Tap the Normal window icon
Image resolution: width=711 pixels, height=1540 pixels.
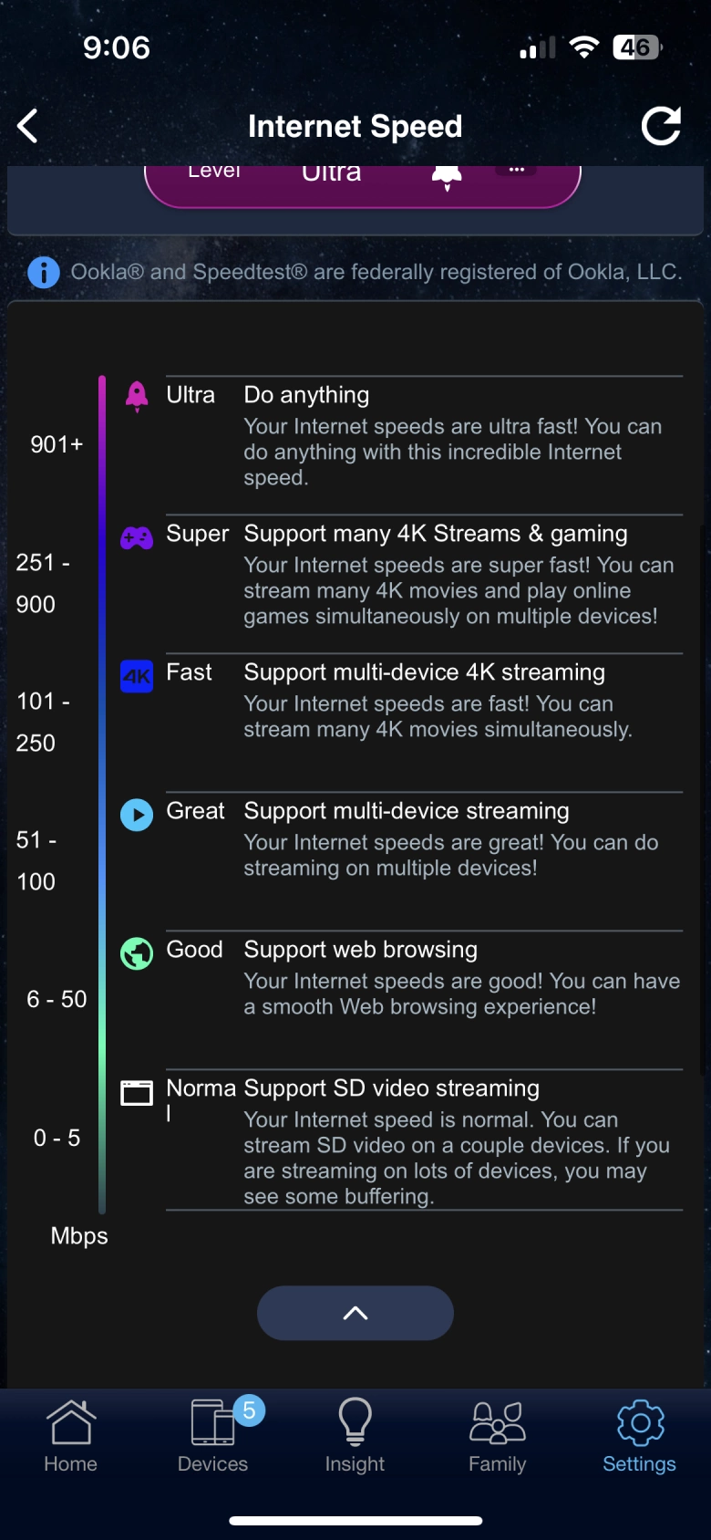(137, 1092)
